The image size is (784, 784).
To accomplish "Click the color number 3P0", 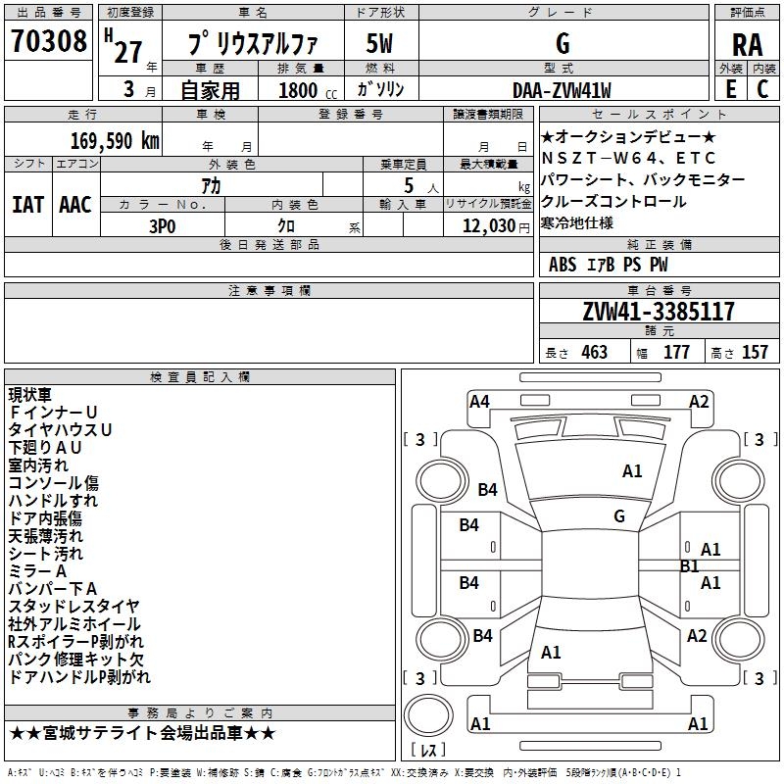I will (x=162, y=225).
